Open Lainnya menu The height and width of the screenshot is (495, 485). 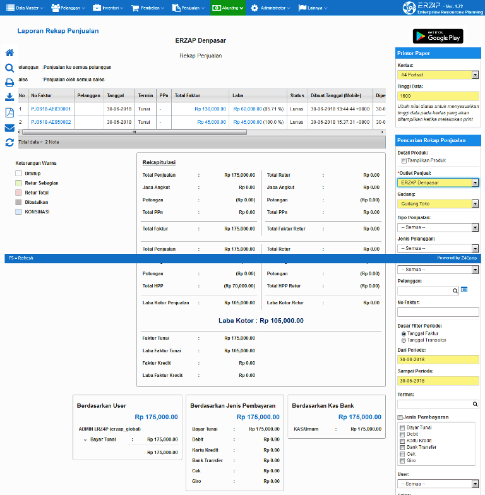(x=313, y=8)
